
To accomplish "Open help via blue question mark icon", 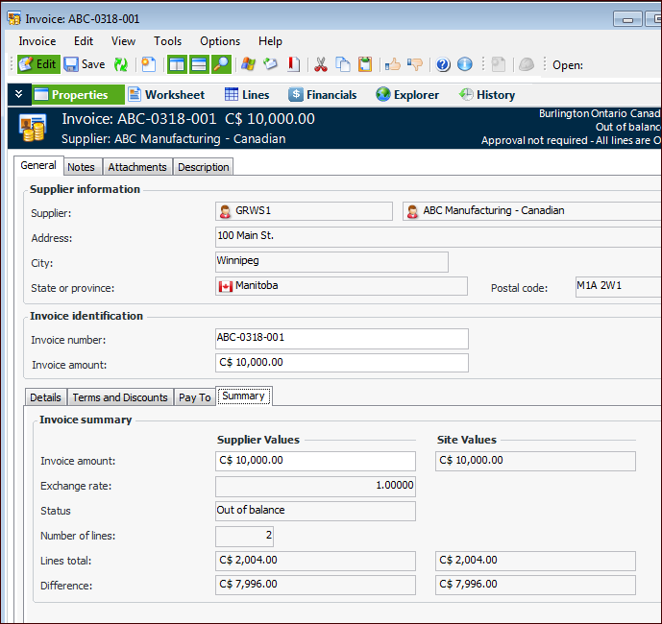I will pyautogui.click(x=443, y=64).
